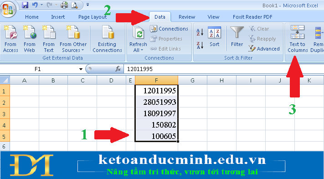Open workbook Connections
This screenshot has width=324, height=179.
[x=169, y=29]
